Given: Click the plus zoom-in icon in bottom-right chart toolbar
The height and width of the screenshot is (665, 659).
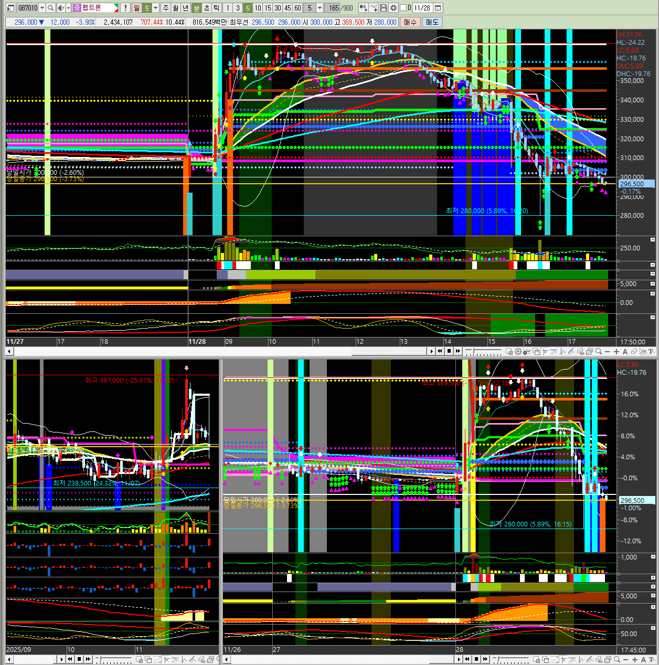Looking at the screenshot, I should click(x=634, y=659).
